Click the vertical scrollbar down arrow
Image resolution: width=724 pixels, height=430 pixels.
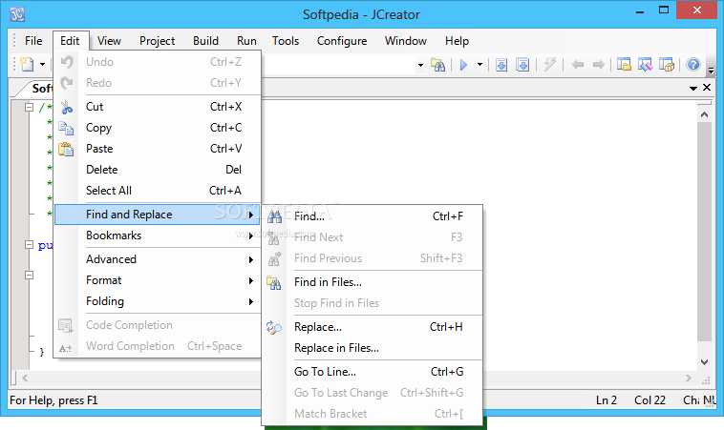coord(704,362)
